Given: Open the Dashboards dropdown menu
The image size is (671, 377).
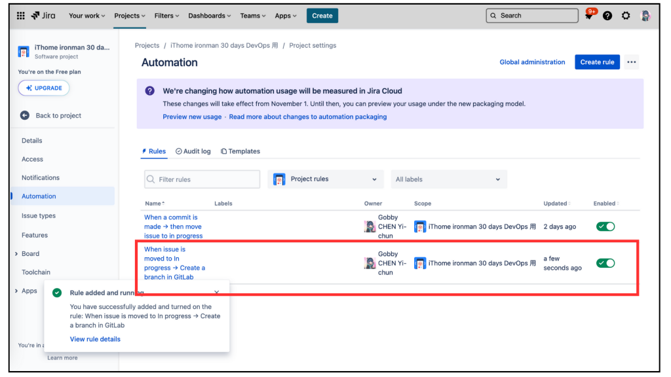Looking at the screenshot, I should pyautogui.click(x=209, y=16).
